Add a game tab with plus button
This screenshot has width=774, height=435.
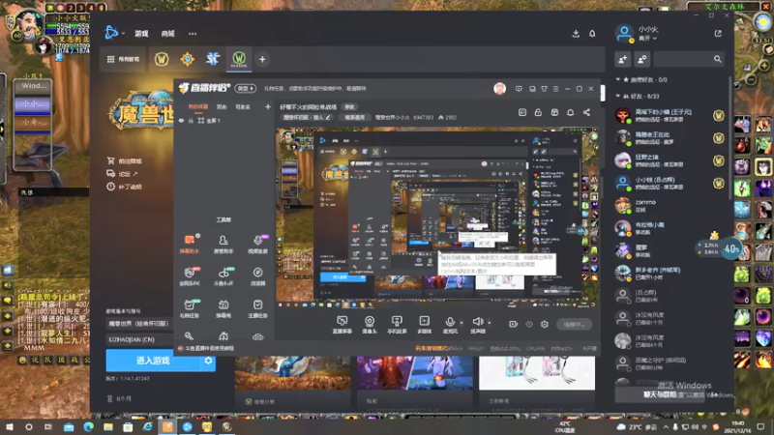[x=262, y=59]
